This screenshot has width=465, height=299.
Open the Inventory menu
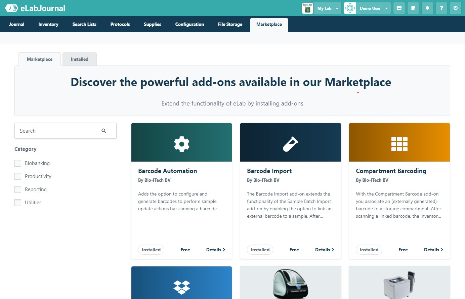[x=48, y=24]
